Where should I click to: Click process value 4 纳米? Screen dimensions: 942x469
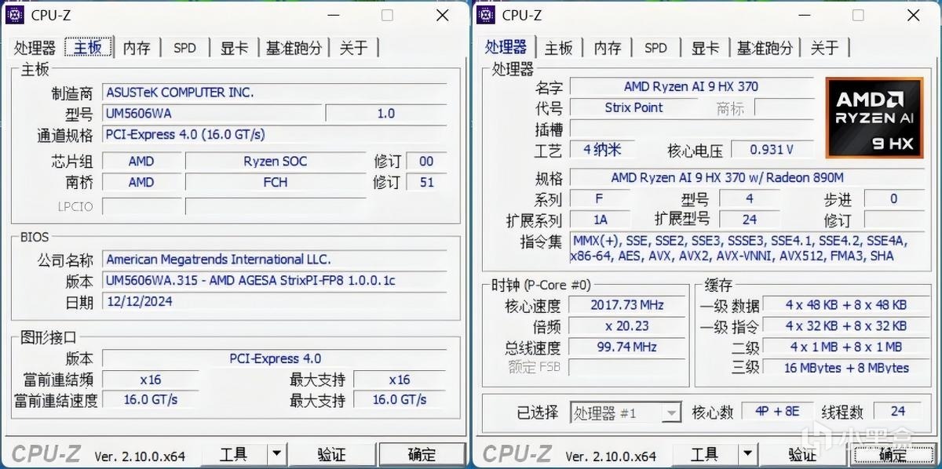tap(601, 149)
